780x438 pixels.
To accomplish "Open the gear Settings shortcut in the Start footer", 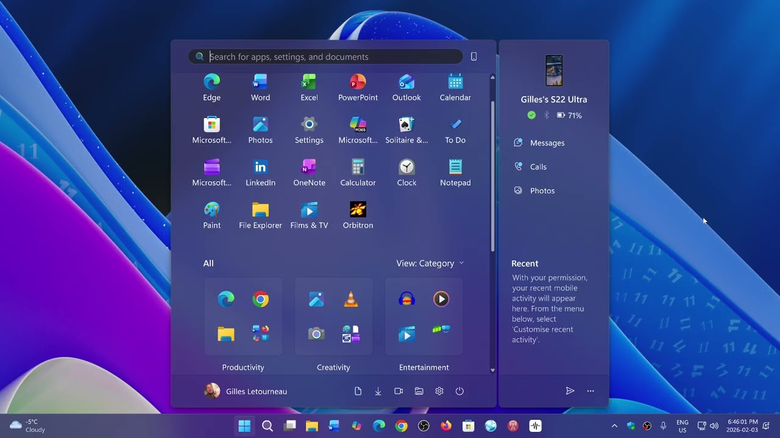I will (x=439, y=391).
